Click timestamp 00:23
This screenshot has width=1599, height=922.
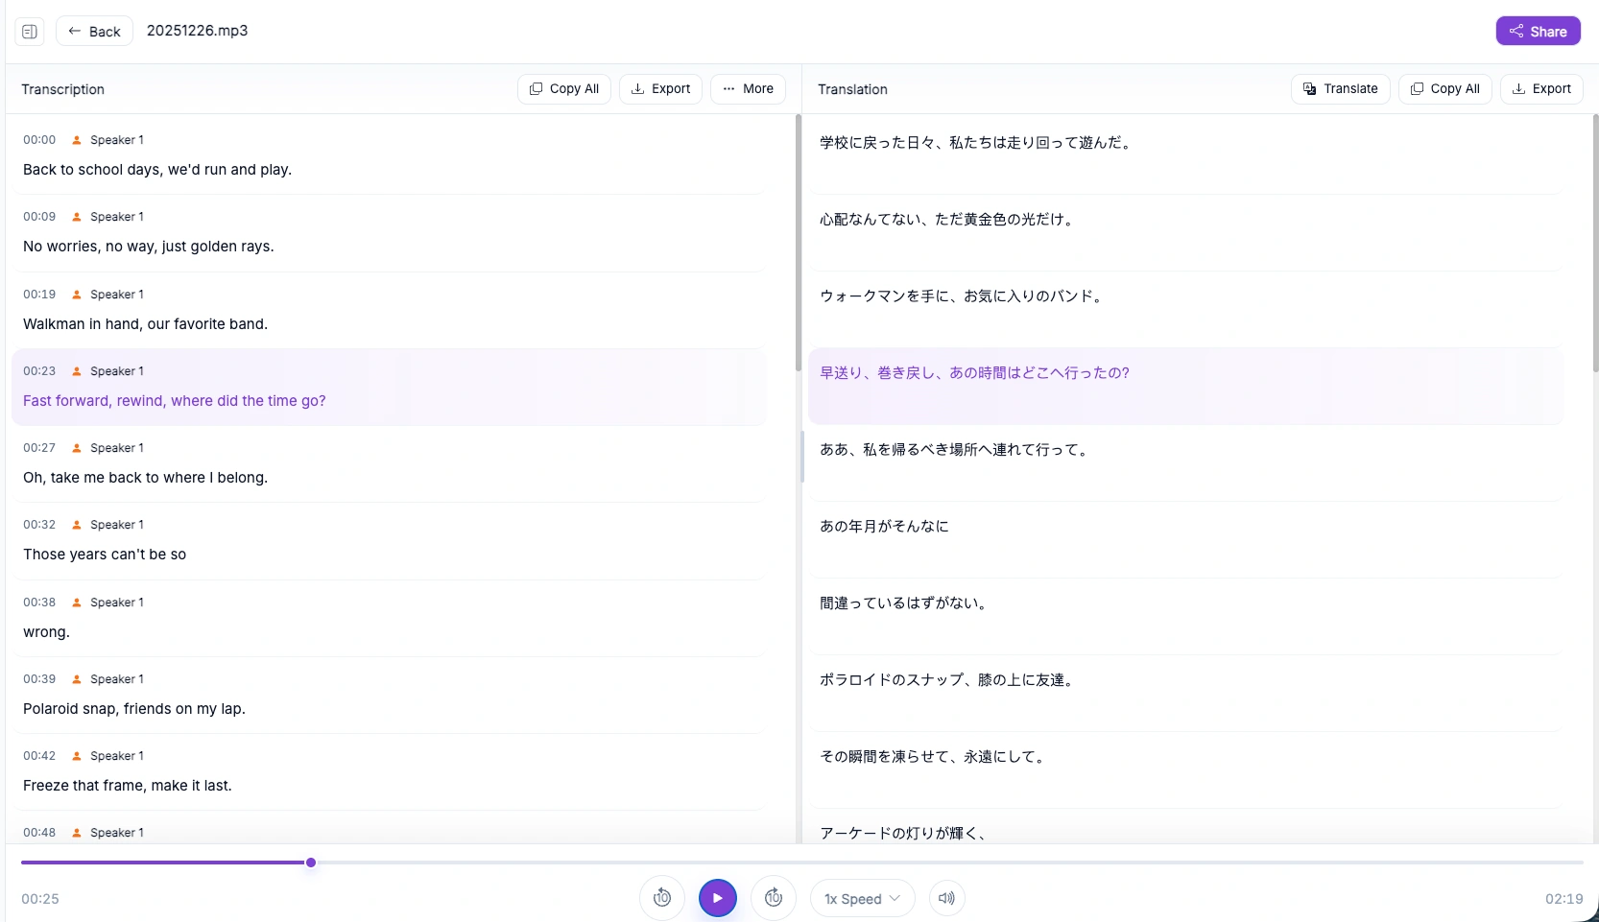[x=39, y=371]
